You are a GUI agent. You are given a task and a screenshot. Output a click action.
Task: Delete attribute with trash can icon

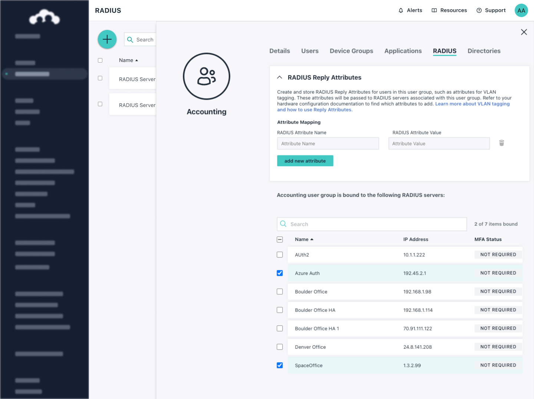point(501,143)
